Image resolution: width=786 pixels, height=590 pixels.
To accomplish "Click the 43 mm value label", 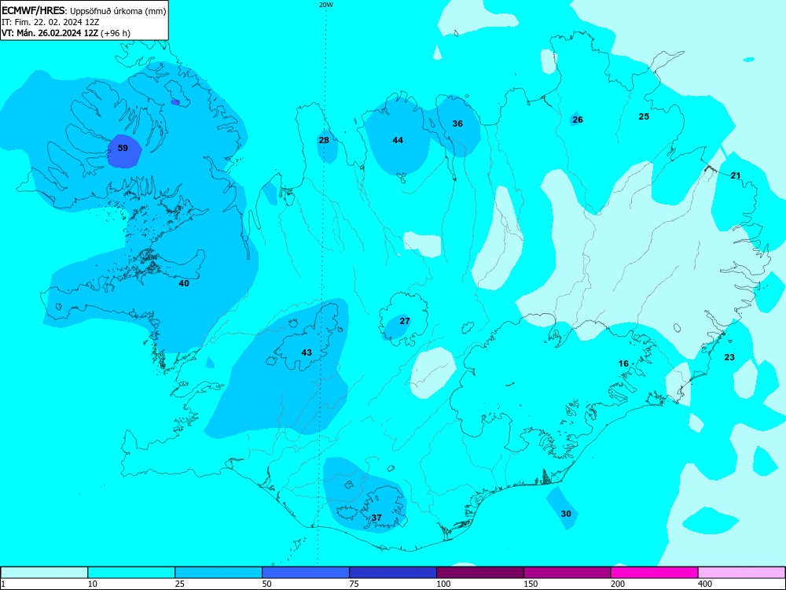I will point(307,352).
